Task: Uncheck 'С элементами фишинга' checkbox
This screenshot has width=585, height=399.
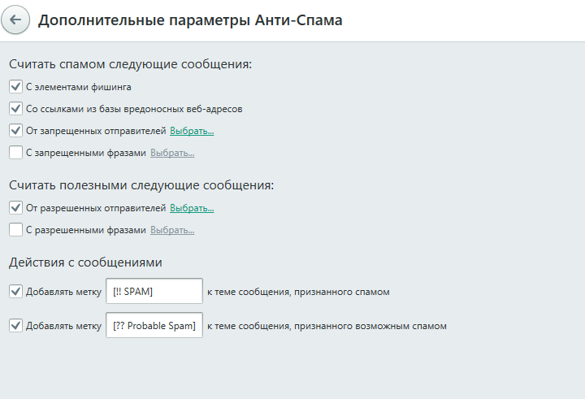Action: (16, 86)
